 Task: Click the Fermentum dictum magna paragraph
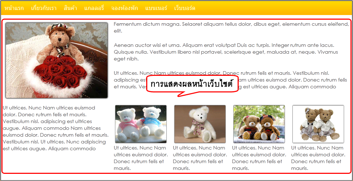point(231,28)
